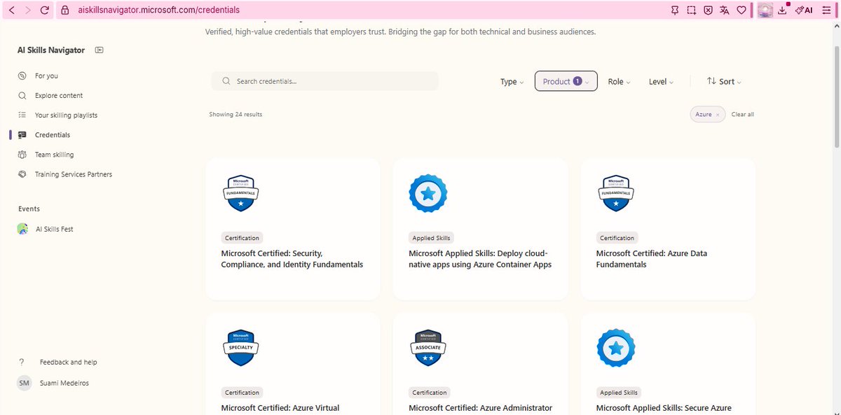This screenshot has width=841, height=415.
Task: Click the skilling playlists list icon
Action: tap(22, 115)
